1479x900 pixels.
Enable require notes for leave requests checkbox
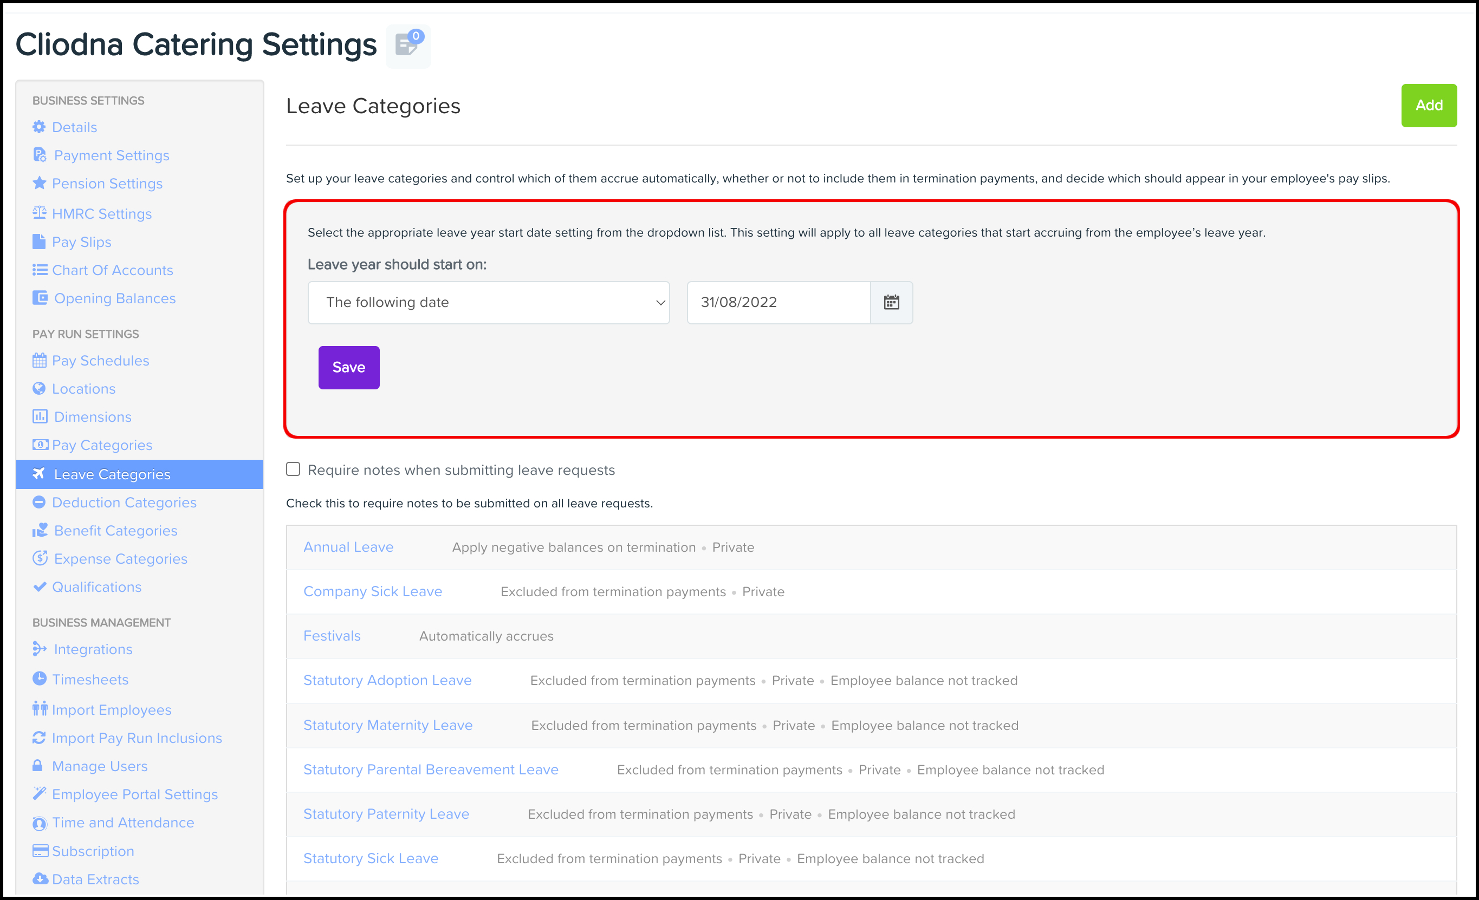[293, 469]
